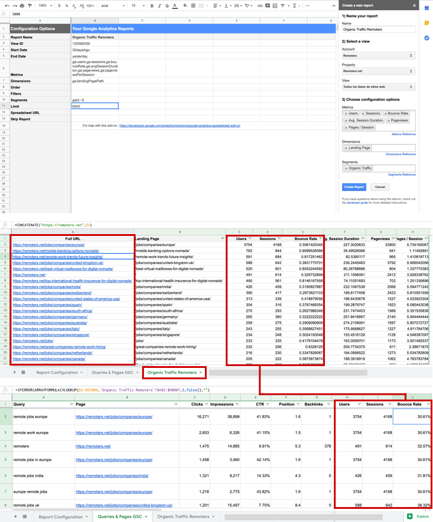Toggle italic formatting
The height and width of the screenshot is (522, 433).
[x=159, y=5]
